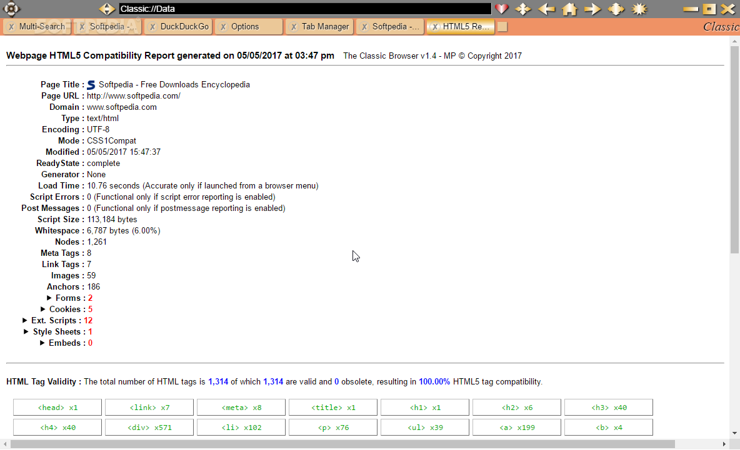Screen dimensions: 740x450
Task: Click the scroll left arrow
Action: pyautogui.click(x=5, y=444)
